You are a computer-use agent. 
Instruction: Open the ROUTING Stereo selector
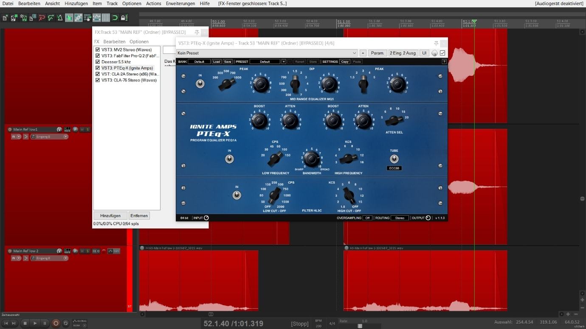click(400, 218)
